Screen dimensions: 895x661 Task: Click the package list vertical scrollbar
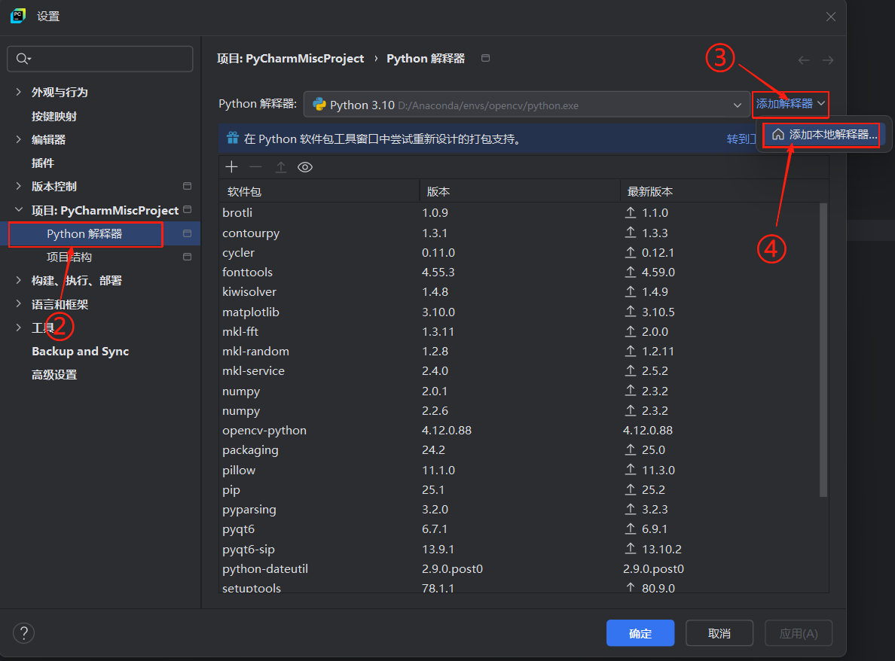tap(823, 349)
